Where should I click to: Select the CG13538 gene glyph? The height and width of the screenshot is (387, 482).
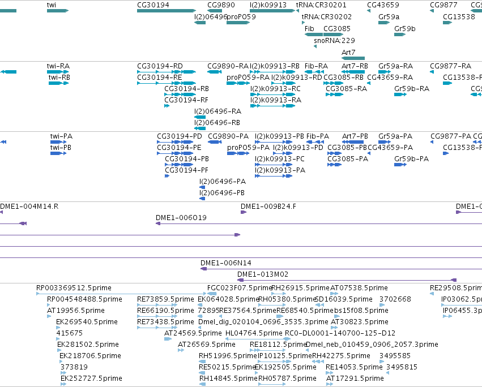(447, 23)
